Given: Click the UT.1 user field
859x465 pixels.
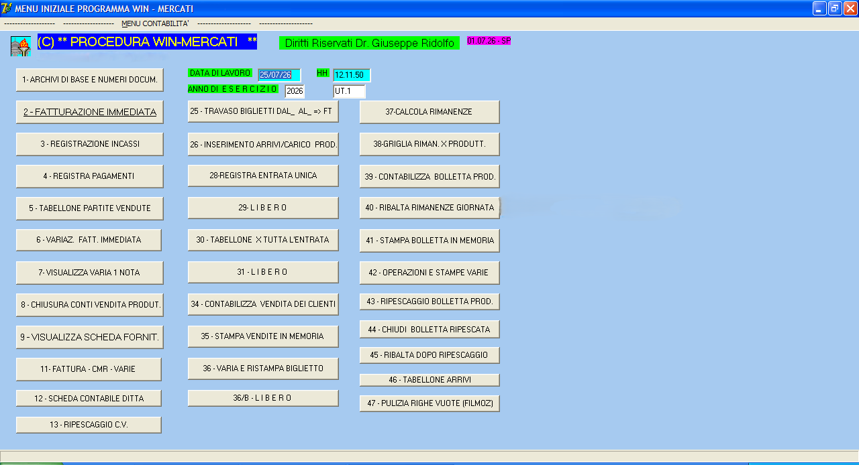Looking at the screenshot, I should click(349, 91).
